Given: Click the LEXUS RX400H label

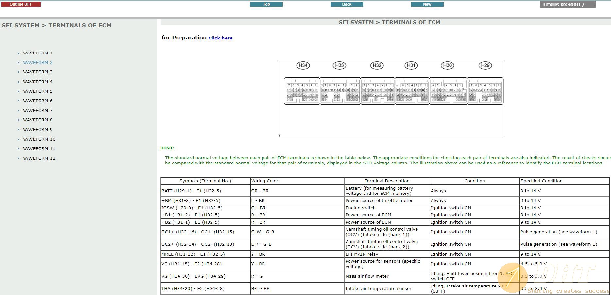Looking at the screenshot, I should 568,5.
